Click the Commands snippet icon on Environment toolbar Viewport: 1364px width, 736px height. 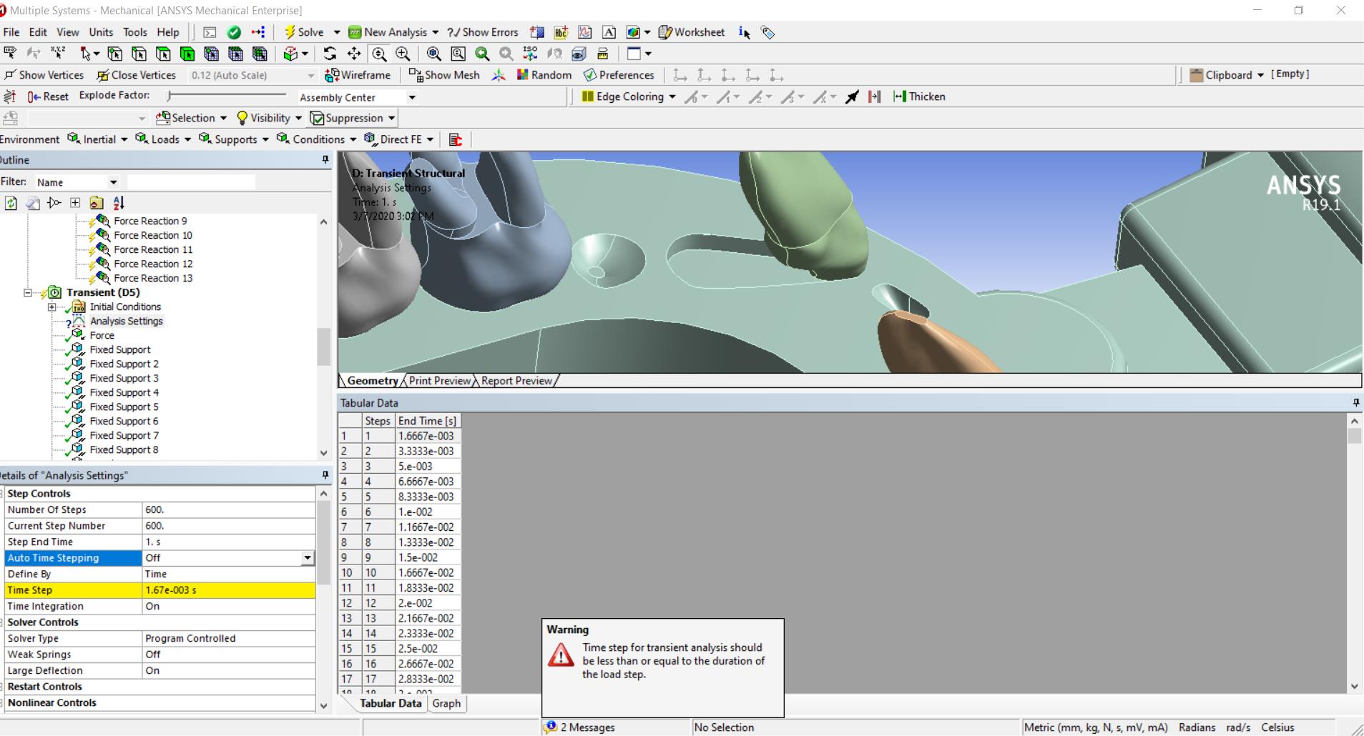point(456,139)
